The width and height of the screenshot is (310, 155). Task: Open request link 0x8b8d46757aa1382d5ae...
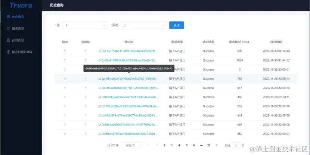pyautogui.click(x=130, y=134)
